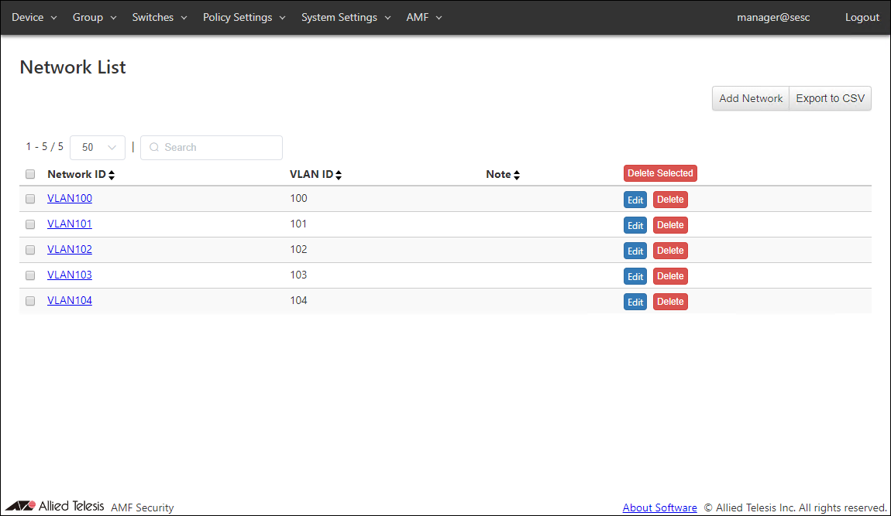891x516 pixels.
Task: Sort table by Note column arrows
Action: [x=517, y=176]
